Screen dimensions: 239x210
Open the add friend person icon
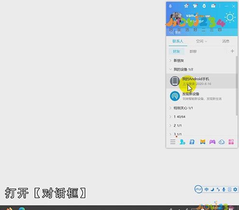point(182,142)
